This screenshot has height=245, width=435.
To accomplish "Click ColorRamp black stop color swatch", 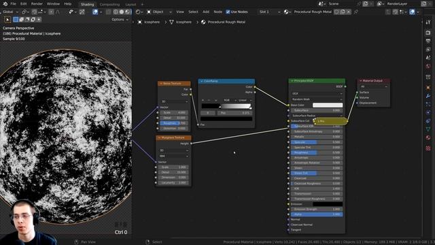I will (x=226, y=119).
